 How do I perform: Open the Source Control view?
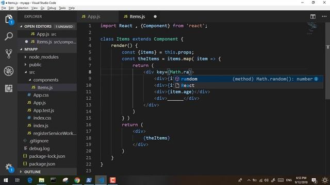[9, 53]
